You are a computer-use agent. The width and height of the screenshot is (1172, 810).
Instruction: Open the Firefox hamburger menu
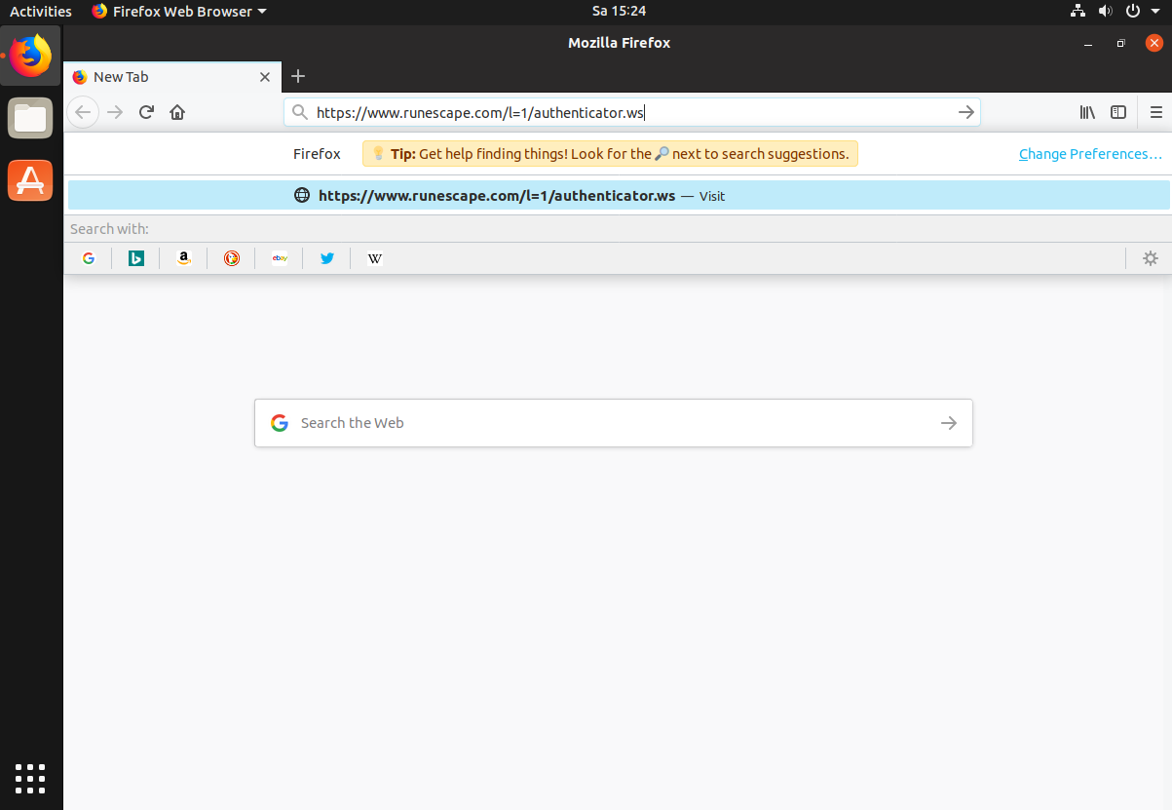point(1156,112)
